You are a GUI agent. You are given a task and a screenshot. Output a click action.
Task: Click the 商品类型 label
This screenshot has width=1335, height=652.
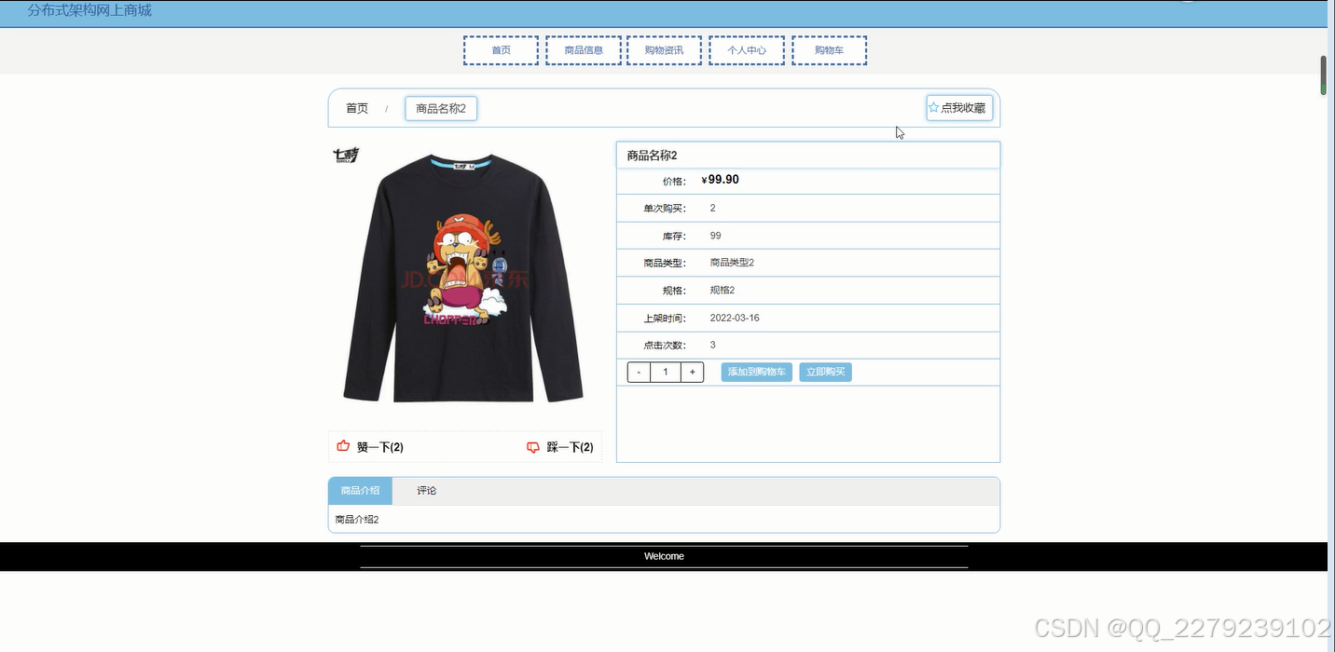[x=665, y=264]
